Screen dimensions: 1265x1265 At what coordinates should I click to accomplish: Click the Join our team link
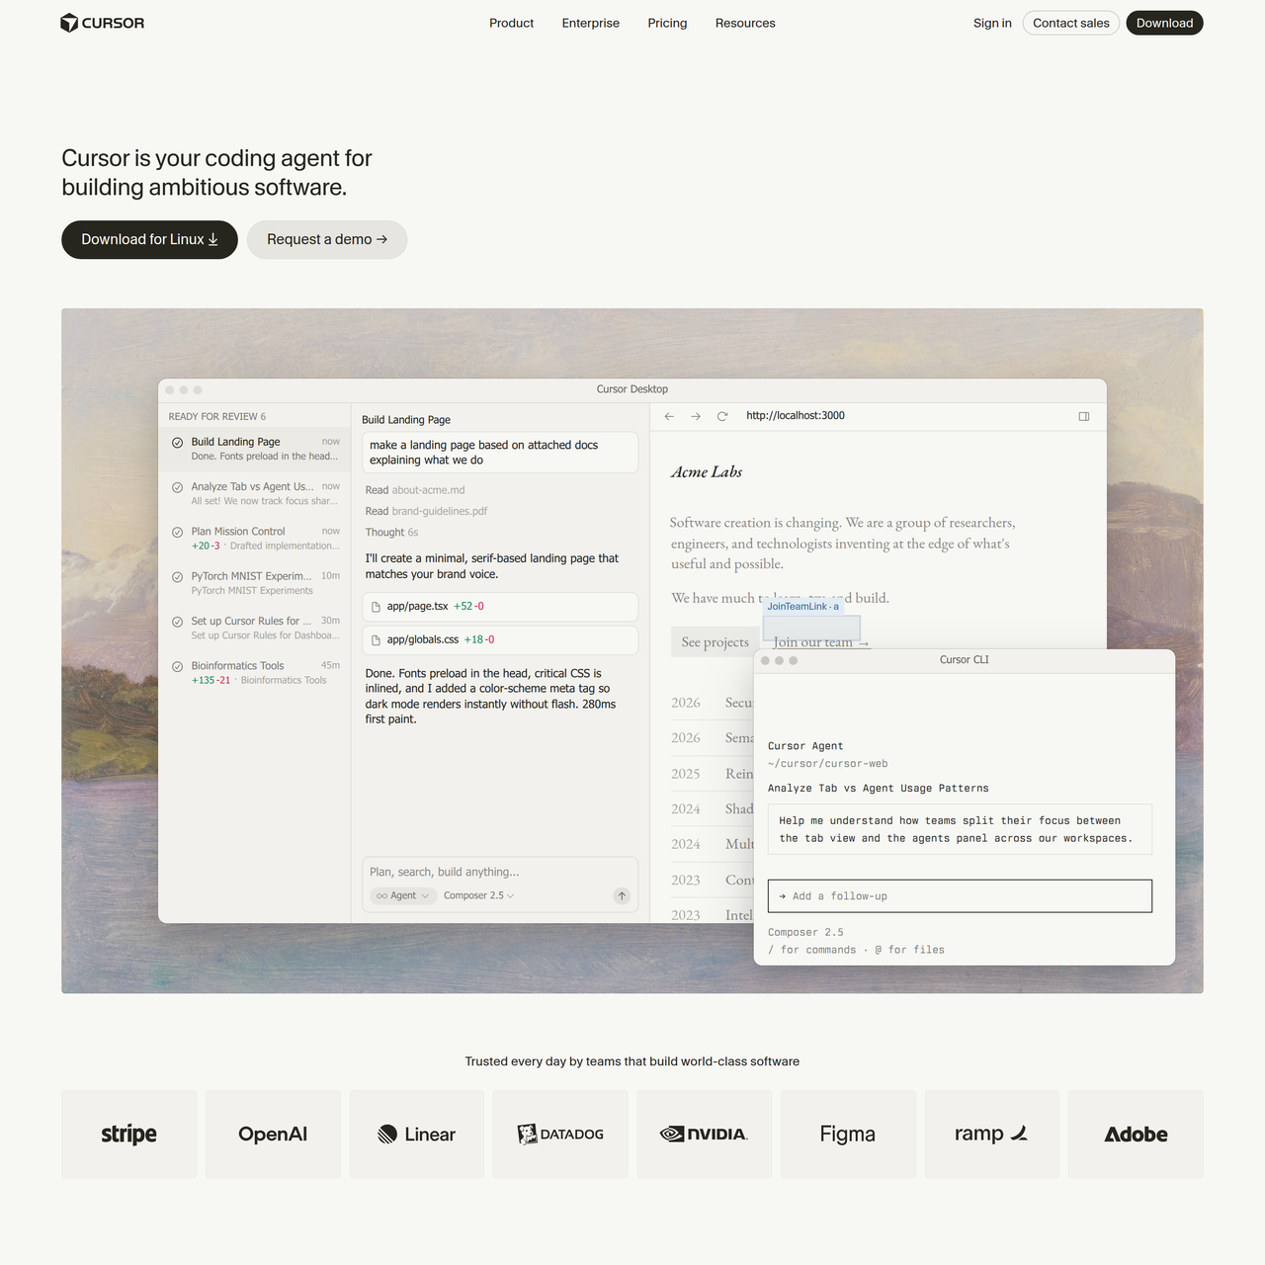click(821, 642)
